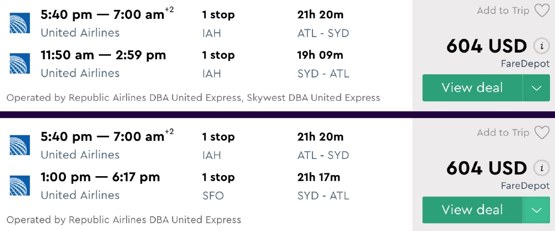The image size is (555, 231).
Task: Select the 1:00 pm — 6:17 pm return flight
Action: pos(100,177)
